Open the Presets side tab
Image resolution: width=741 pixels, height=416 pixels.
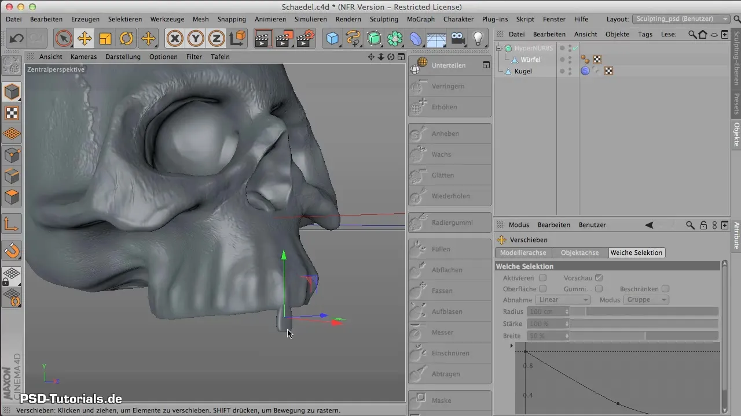[736, 104]
